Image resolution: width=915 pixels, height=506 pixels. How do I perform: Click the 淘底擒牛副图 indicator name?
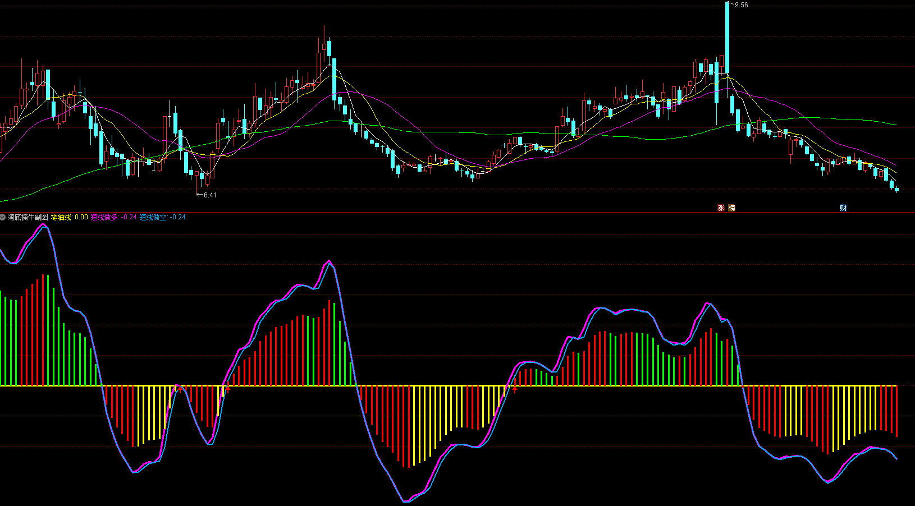point(28,217)
